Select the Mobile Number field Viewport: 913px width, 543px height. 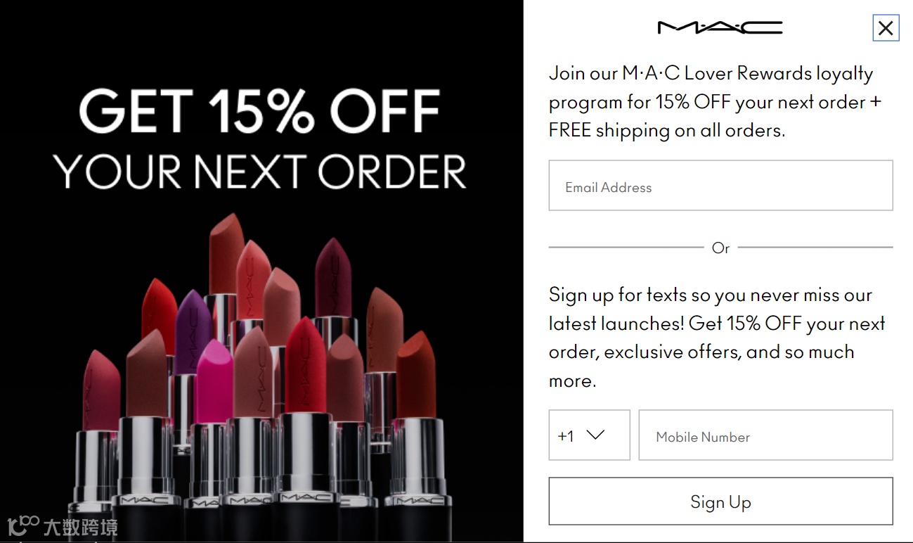tap(765, 435)
